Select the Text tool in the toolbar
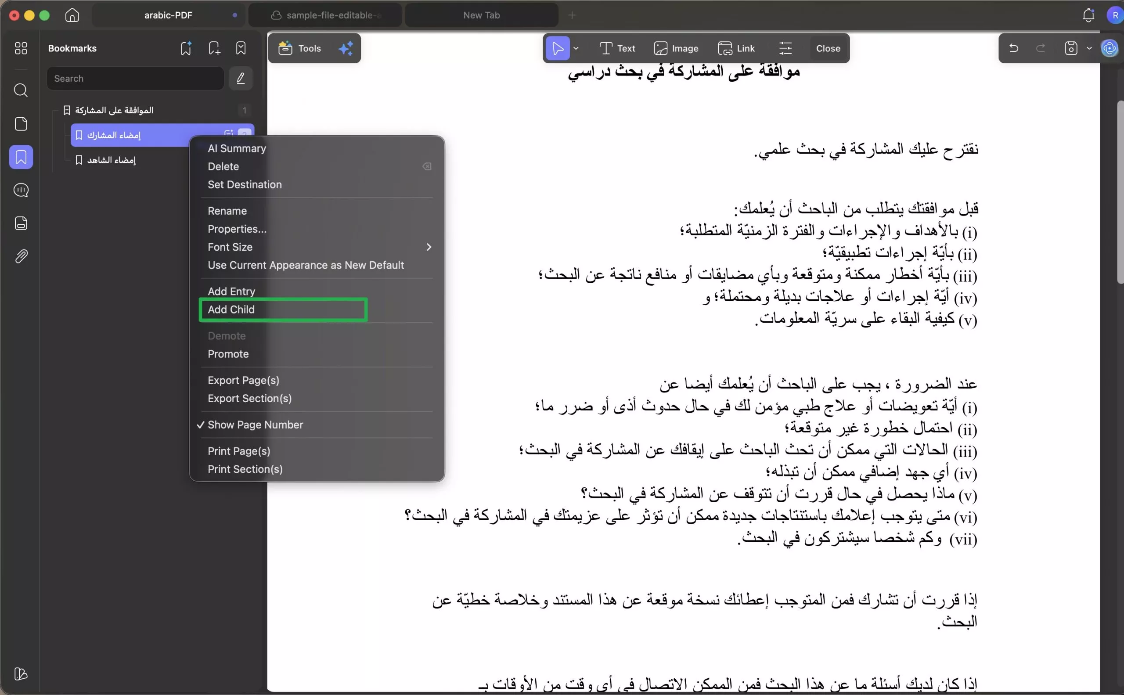The width and height of the screenshot is (1124, 695). pos(617,48)
